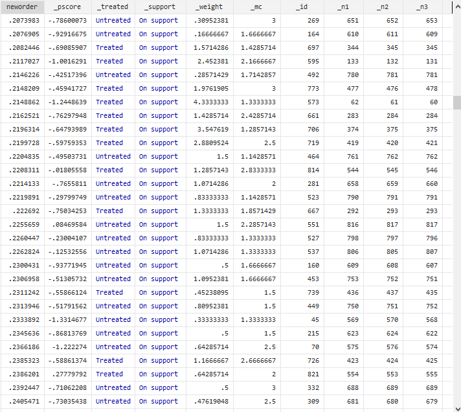This screenshot has height=412, width=461.
Task: Select _mc cell 2.6666667
Action: coord(257,361)
